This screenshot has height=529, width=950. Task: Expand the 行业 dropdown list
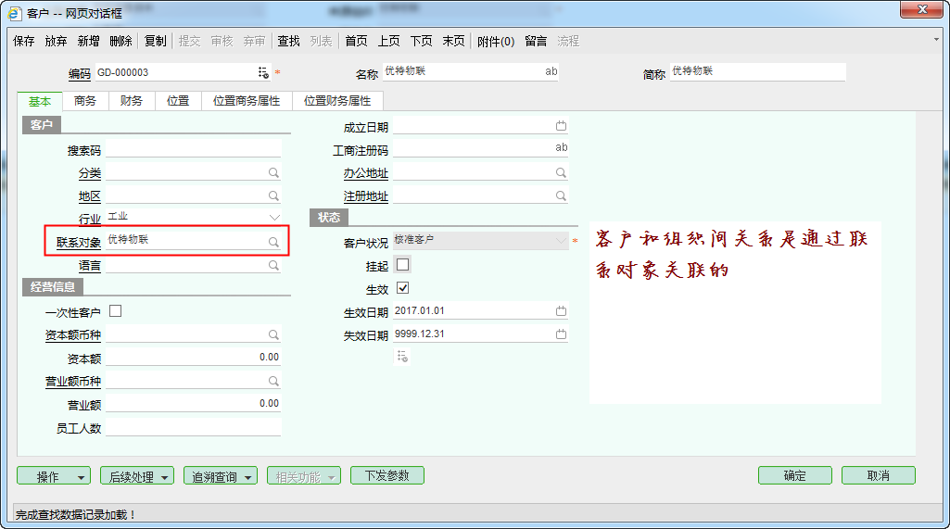274,218
